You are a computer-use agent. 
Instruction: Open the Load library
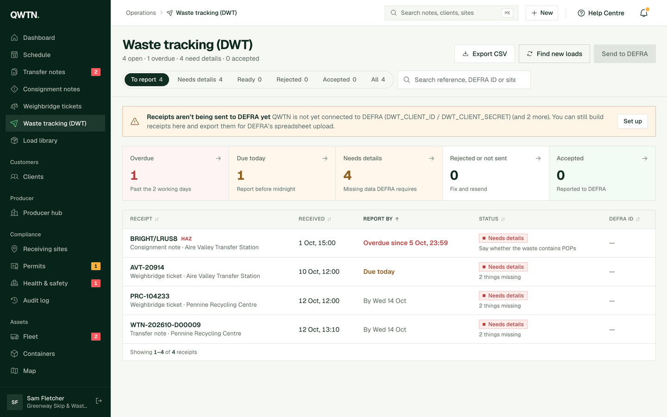55,140
